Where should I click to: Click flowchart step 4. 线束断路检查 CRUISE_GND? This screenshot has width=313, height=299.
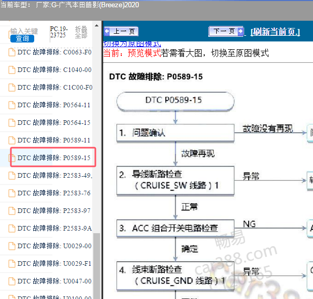pos(175,276)
